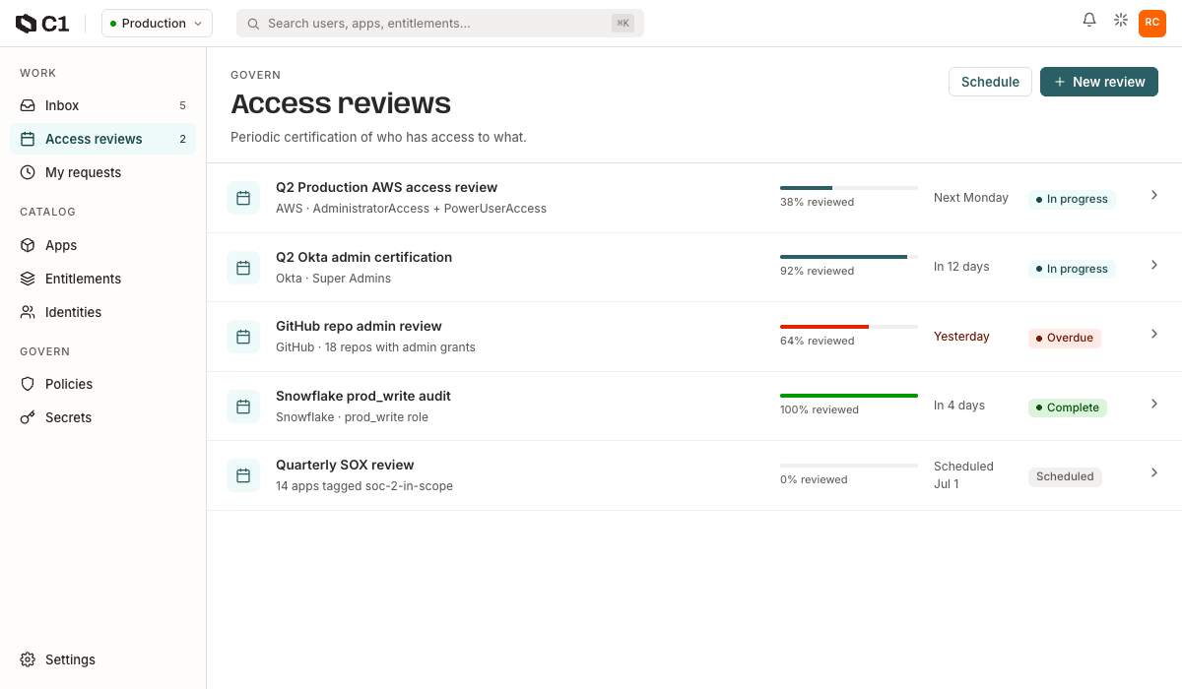Click calendar icon of Q2 Production AWS review
This screenshot has height=689, width=1182.
pyautogui.click(x=243, y=198)
